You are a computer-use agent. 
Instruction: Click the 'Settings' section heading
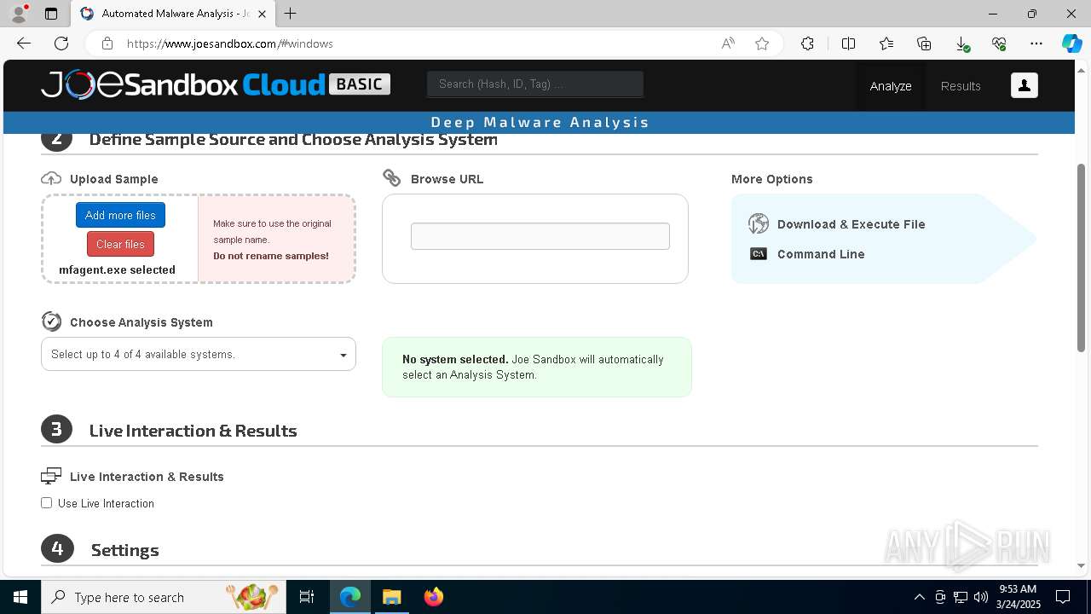tap(125, 550)
